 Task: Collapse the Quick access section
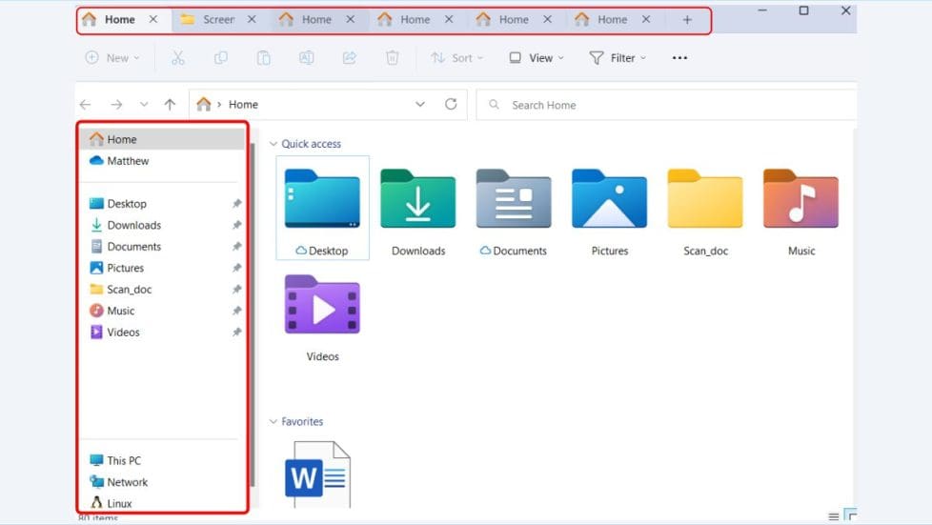pos(274,144)
